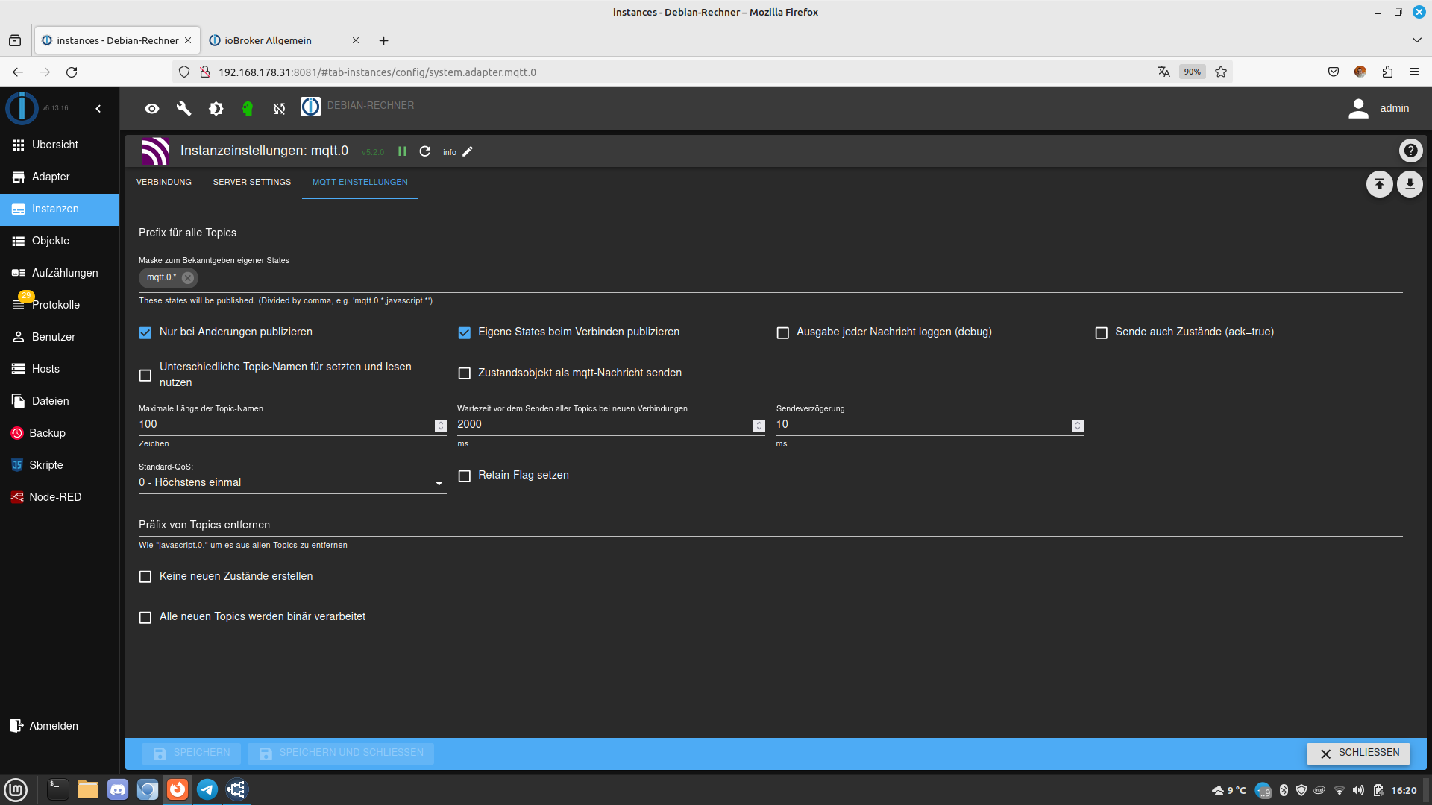Open the wrench system settings icon
This screenshot has height=805, width=1432.
click(x=183, y=109)
